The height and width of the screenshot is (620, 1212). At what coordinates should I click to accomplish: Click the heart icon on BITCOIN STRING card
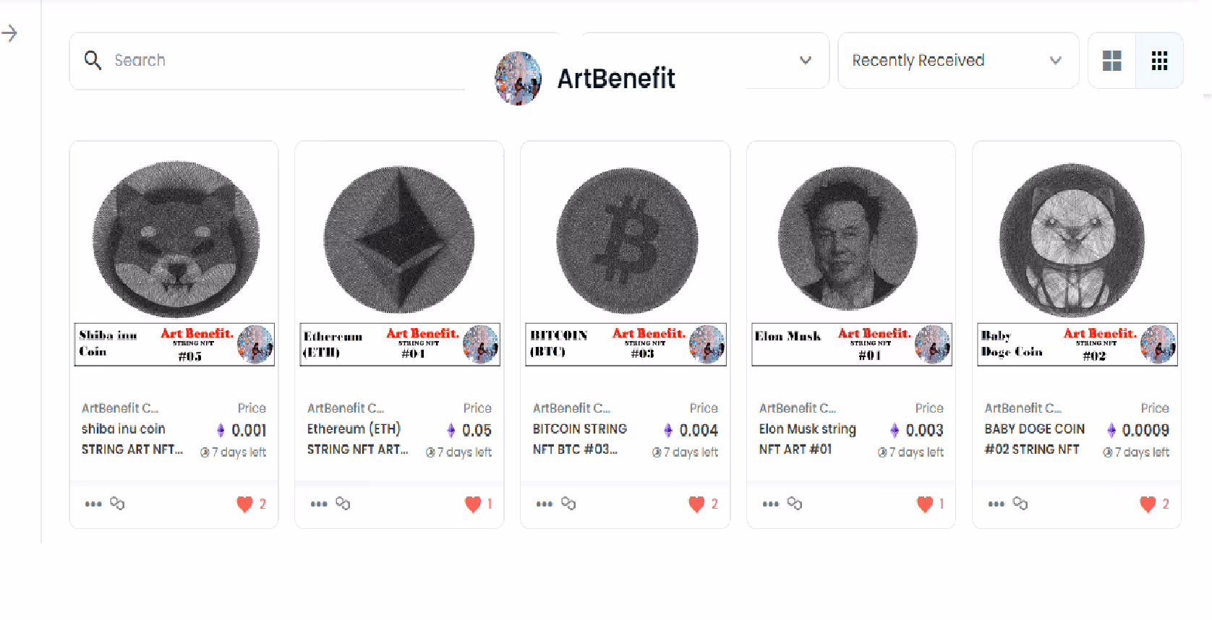696,504
